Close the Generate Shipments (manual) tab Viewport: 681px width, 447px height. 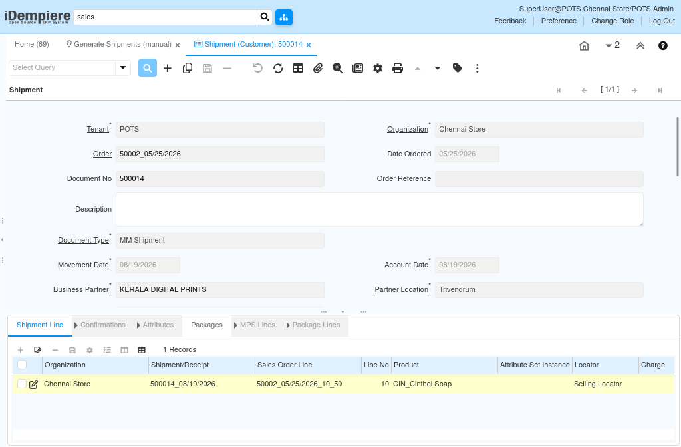coord(178,45)
